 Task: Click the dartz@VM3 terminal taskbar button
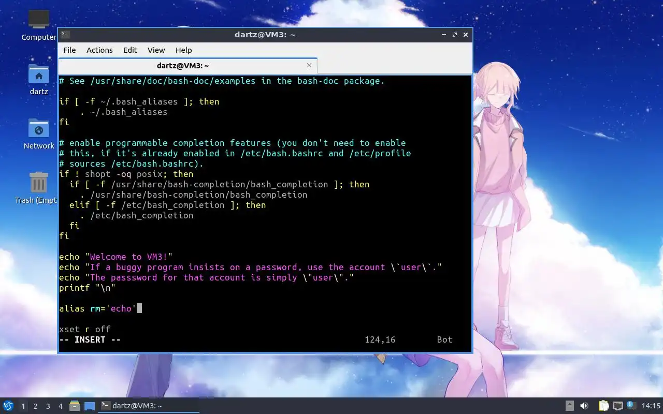click(149, 406)
